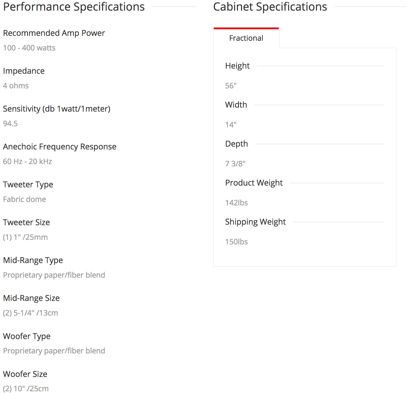Screen dimensions: 408x393
Task: Click the Height label in the cabinet panel
Action: 237,66
